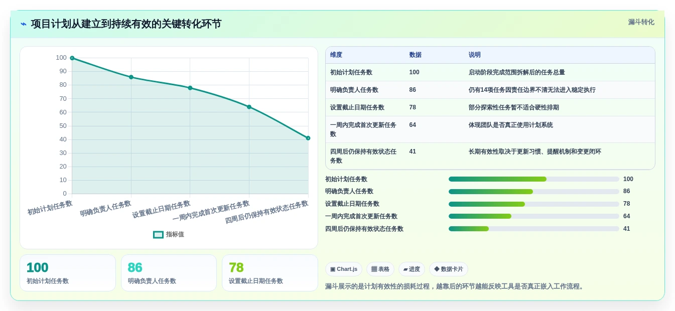The width and height of the screenshot is (675, 311).
Task: Click the lightning icon beside the title
Action: pyautogui.click(x=23, y=24)
